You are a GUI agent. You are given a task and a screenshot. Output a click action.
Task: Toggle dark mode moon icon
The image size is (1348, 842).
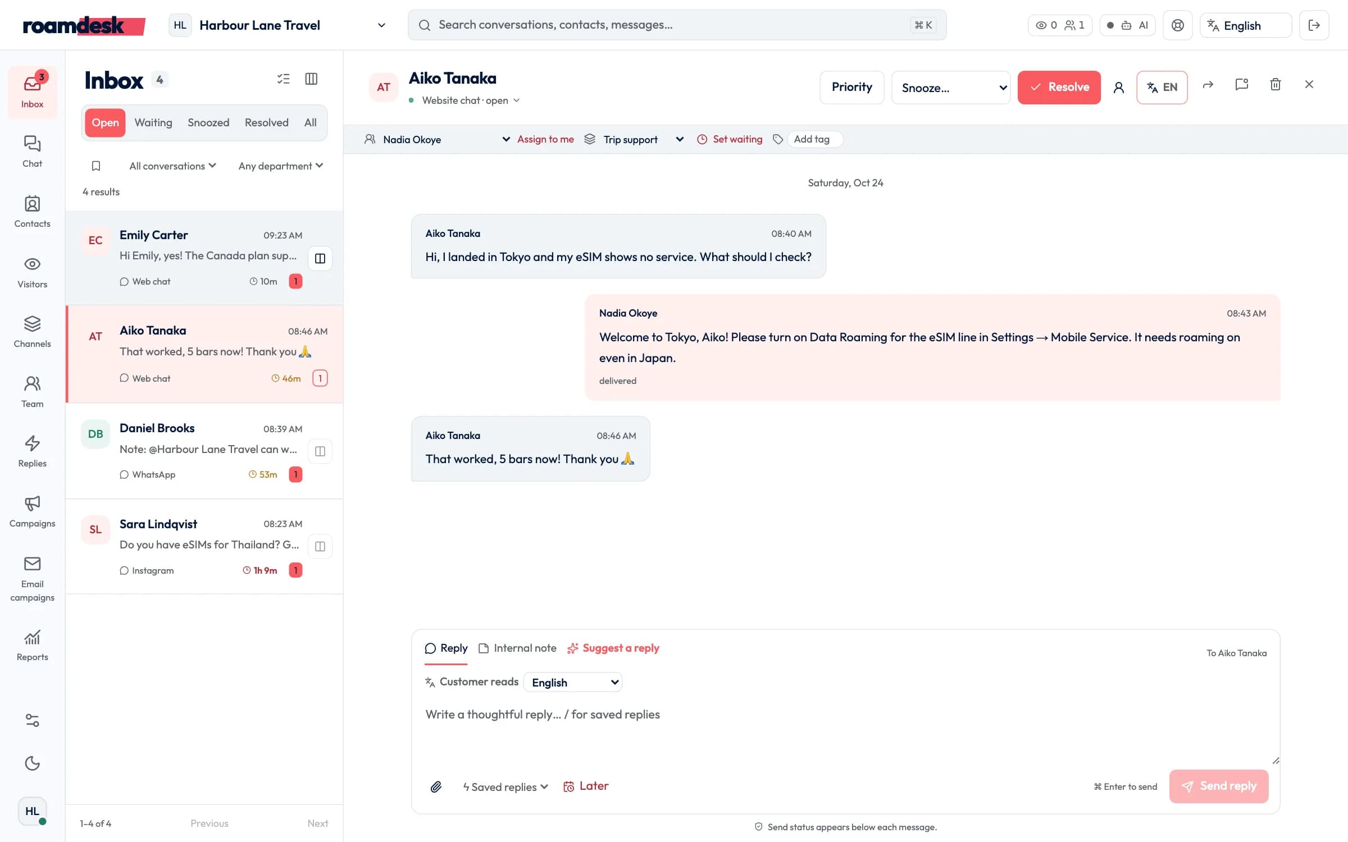32,763
